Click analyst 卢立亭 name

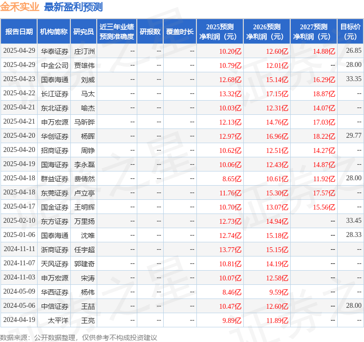point(84,193)
